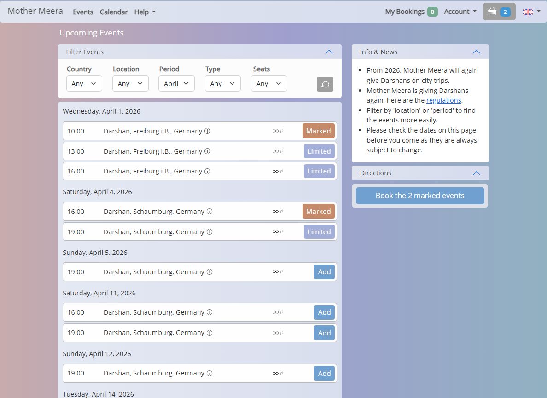Click info icon for April 4 16:00 Schaumburg Darshan
This screenshot has width=547, height=398.
pyautogui.click(x=209, y=212)
